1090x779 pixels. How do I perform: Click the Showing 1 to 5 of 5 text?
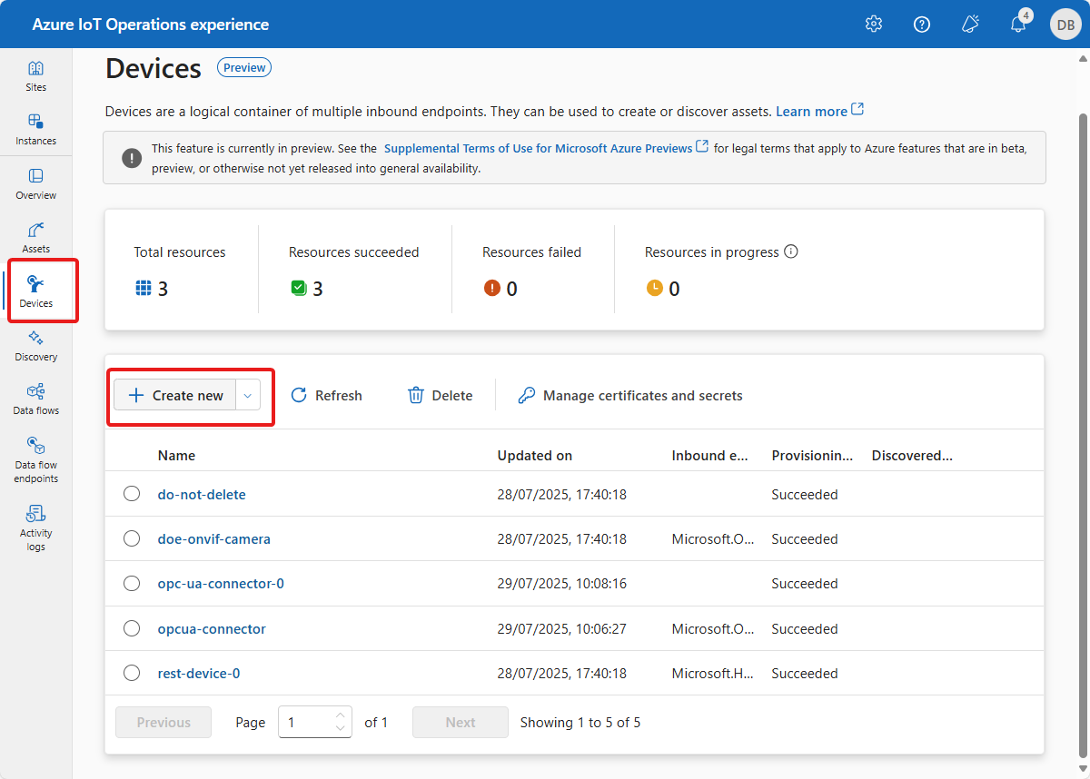tap(580, 722)
